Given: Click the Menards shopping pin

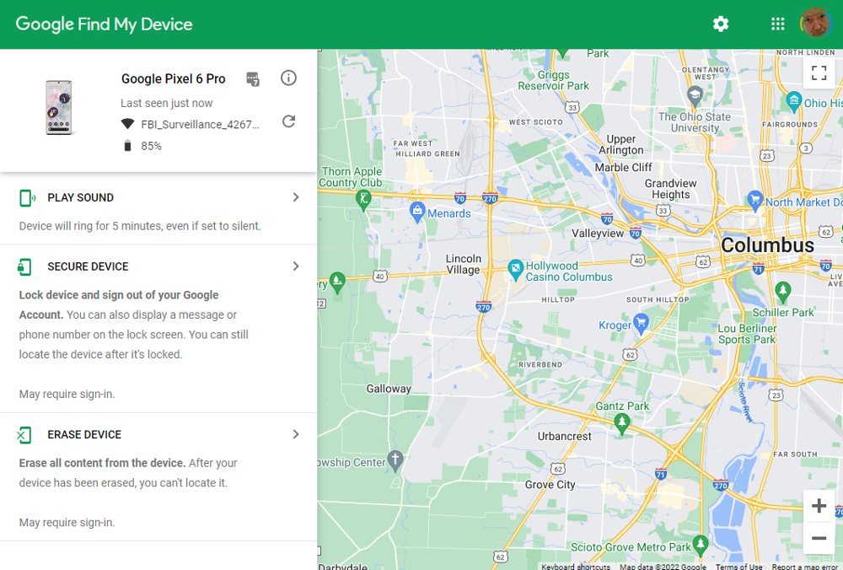Looking at the screenshot, I should point(417,212).
